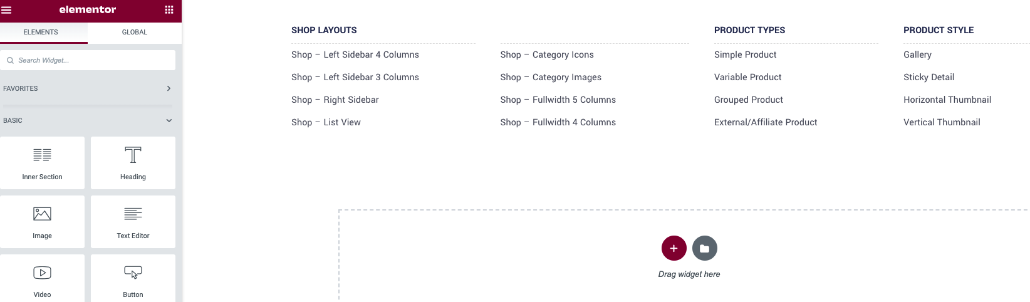Image resolution: width=1030 pixels, height=302 pixels.
Task: Switch to the Elements tab
Action: (41, 32)
